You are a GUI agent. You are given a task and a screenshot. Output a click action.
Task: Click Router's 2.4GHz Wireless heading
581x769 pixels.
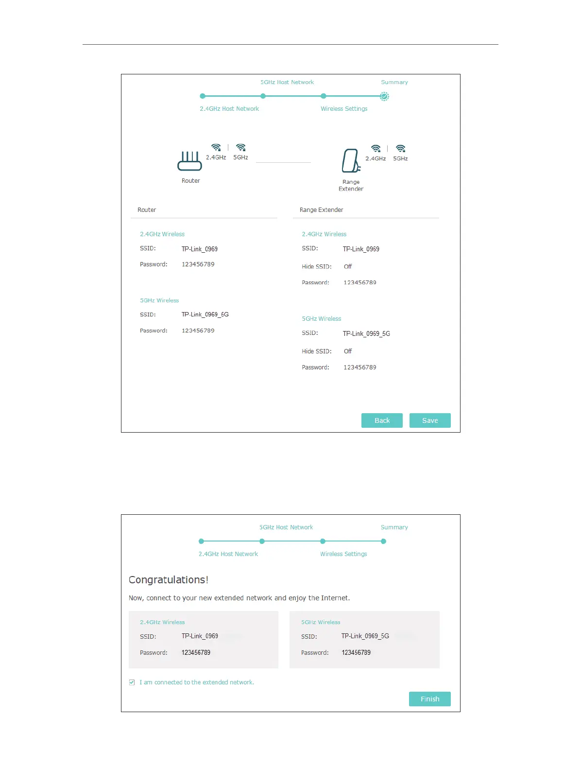[x=162, y=234]
